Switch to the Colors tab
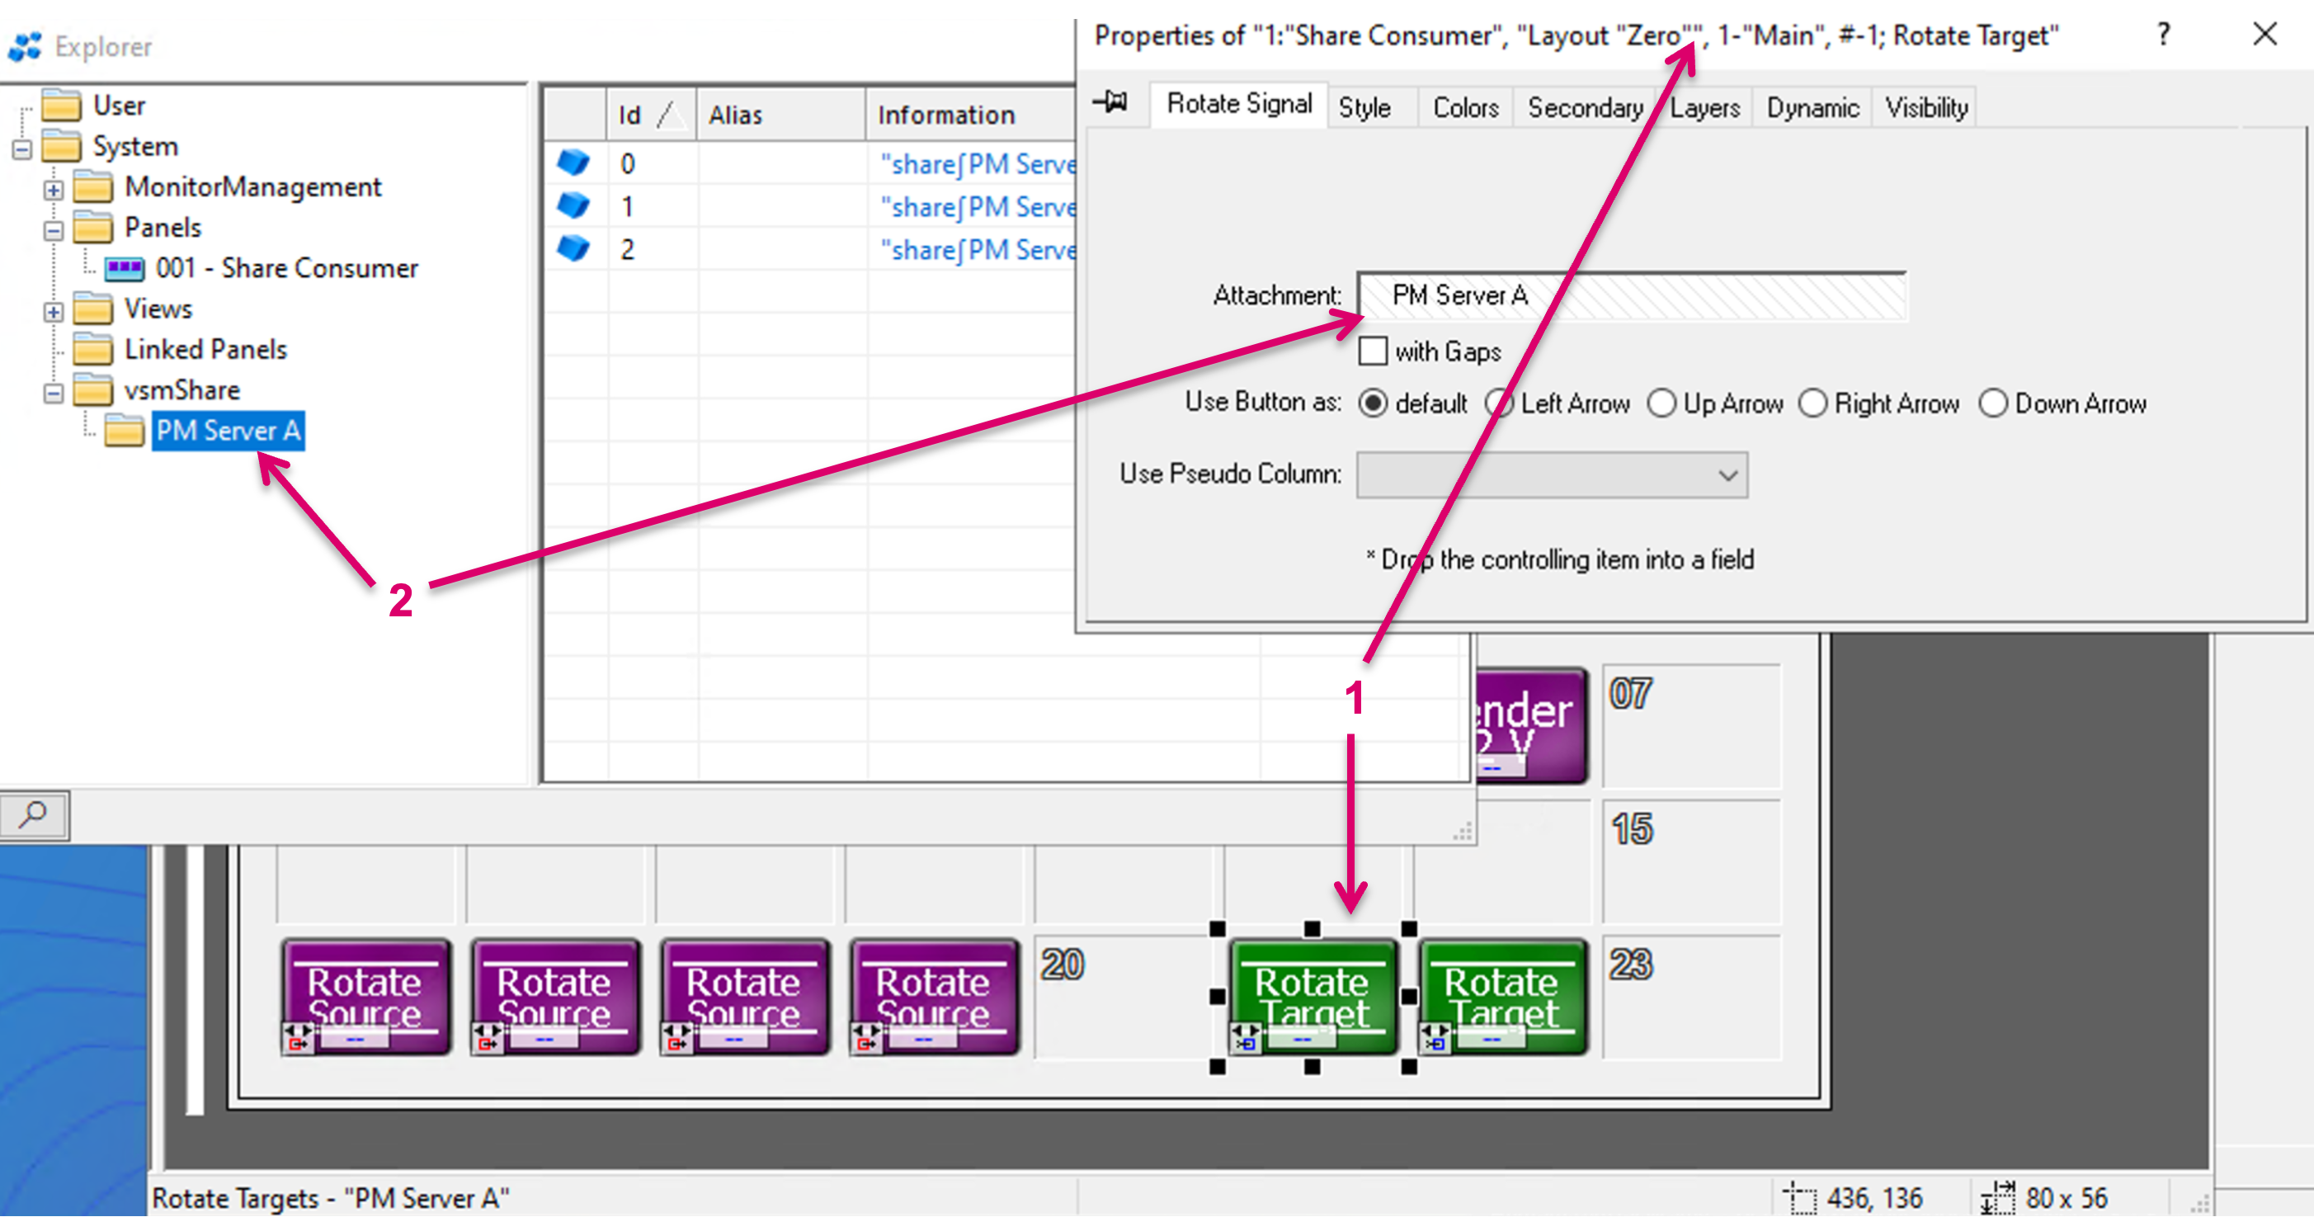This screenshot has width=2314, height=1217. 1465,108
